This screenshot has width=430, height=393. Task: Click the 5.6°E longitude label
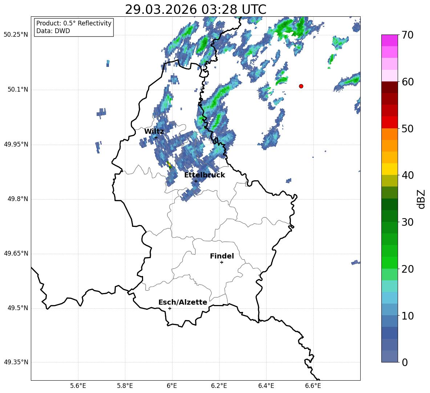click(x=78, y=386)
